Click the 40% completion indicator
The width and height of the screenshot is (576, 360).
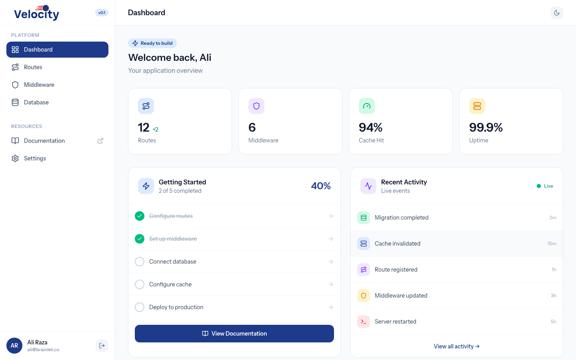[321, 186]
